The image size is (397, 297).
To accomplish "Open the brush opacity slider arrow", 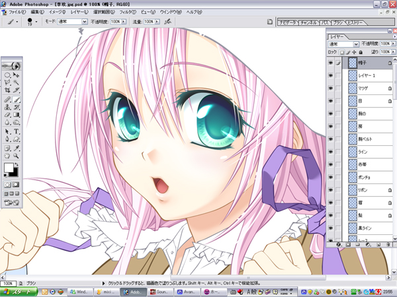I will [124, 22].
